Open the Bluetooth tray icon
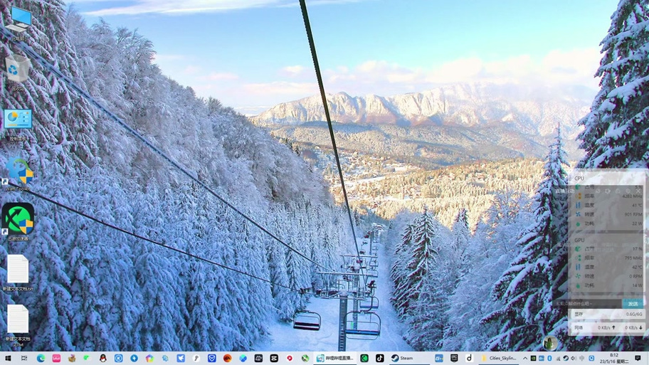649x365 pixels. click(549, 359)
